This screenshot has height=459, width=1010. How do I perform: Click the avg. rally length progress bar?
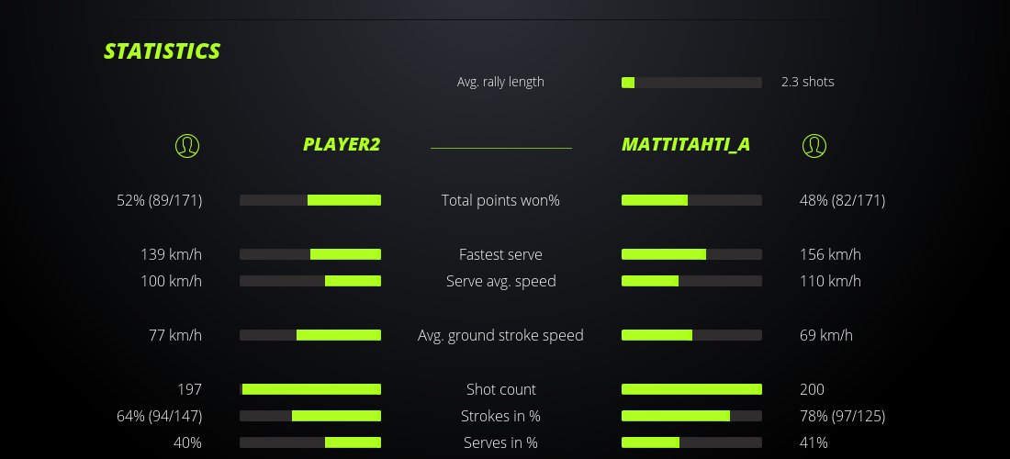[691, 83]
